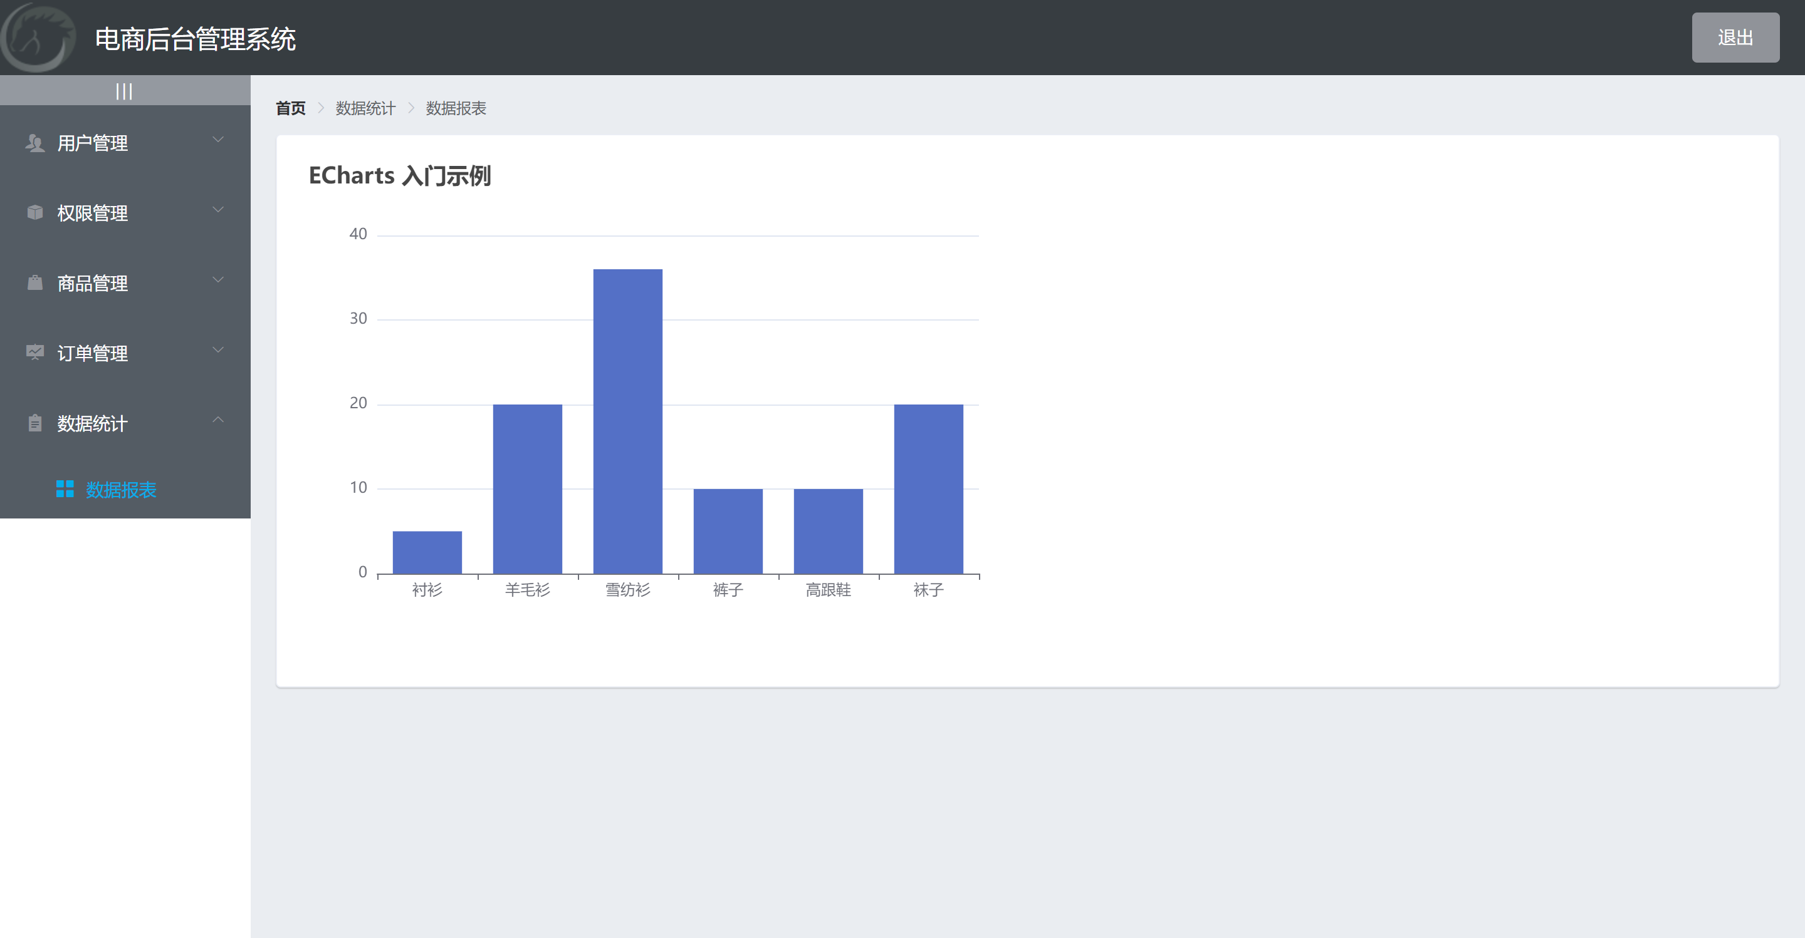Expand 商品管理 using its chevron

(x=218, y=280)
